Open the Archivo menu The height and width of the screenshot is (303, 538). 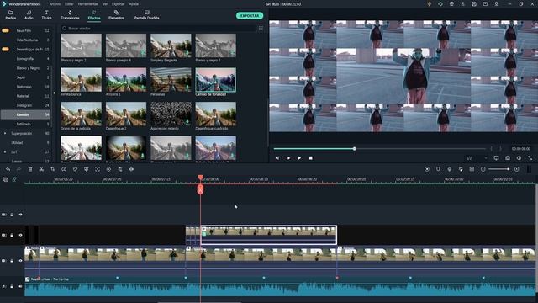point(55,4)
